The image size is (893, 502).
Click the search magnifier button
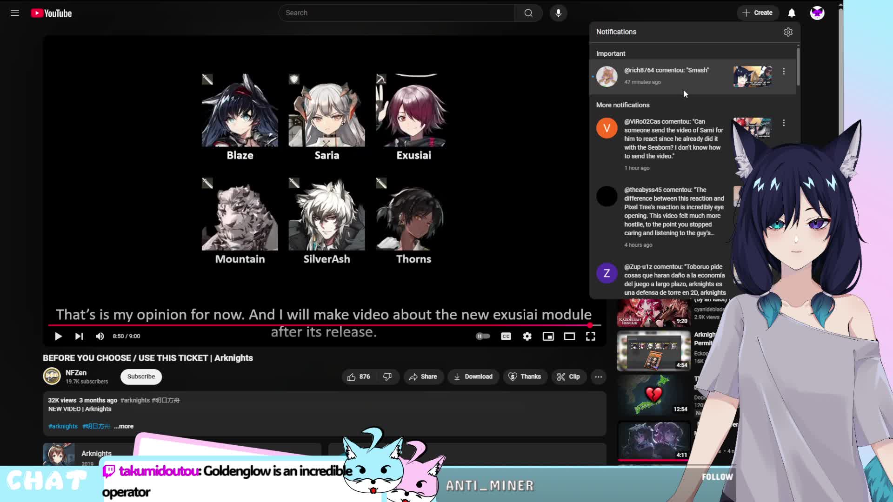pyautogui.click(x=528, y=13)
